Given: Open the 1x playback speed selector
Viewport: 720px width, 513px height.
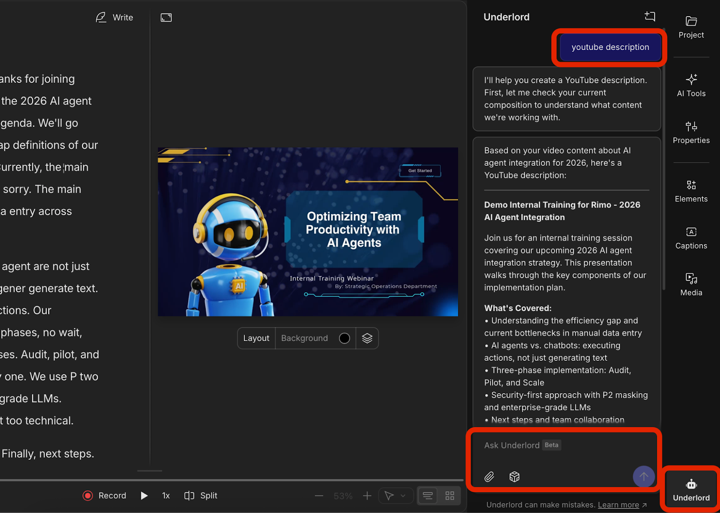Looking at the screenshot, I should [166, 495].
